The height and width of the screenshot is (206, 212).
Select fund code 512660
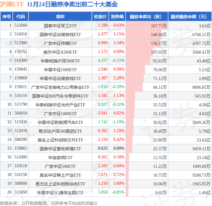tap(21, 25)
